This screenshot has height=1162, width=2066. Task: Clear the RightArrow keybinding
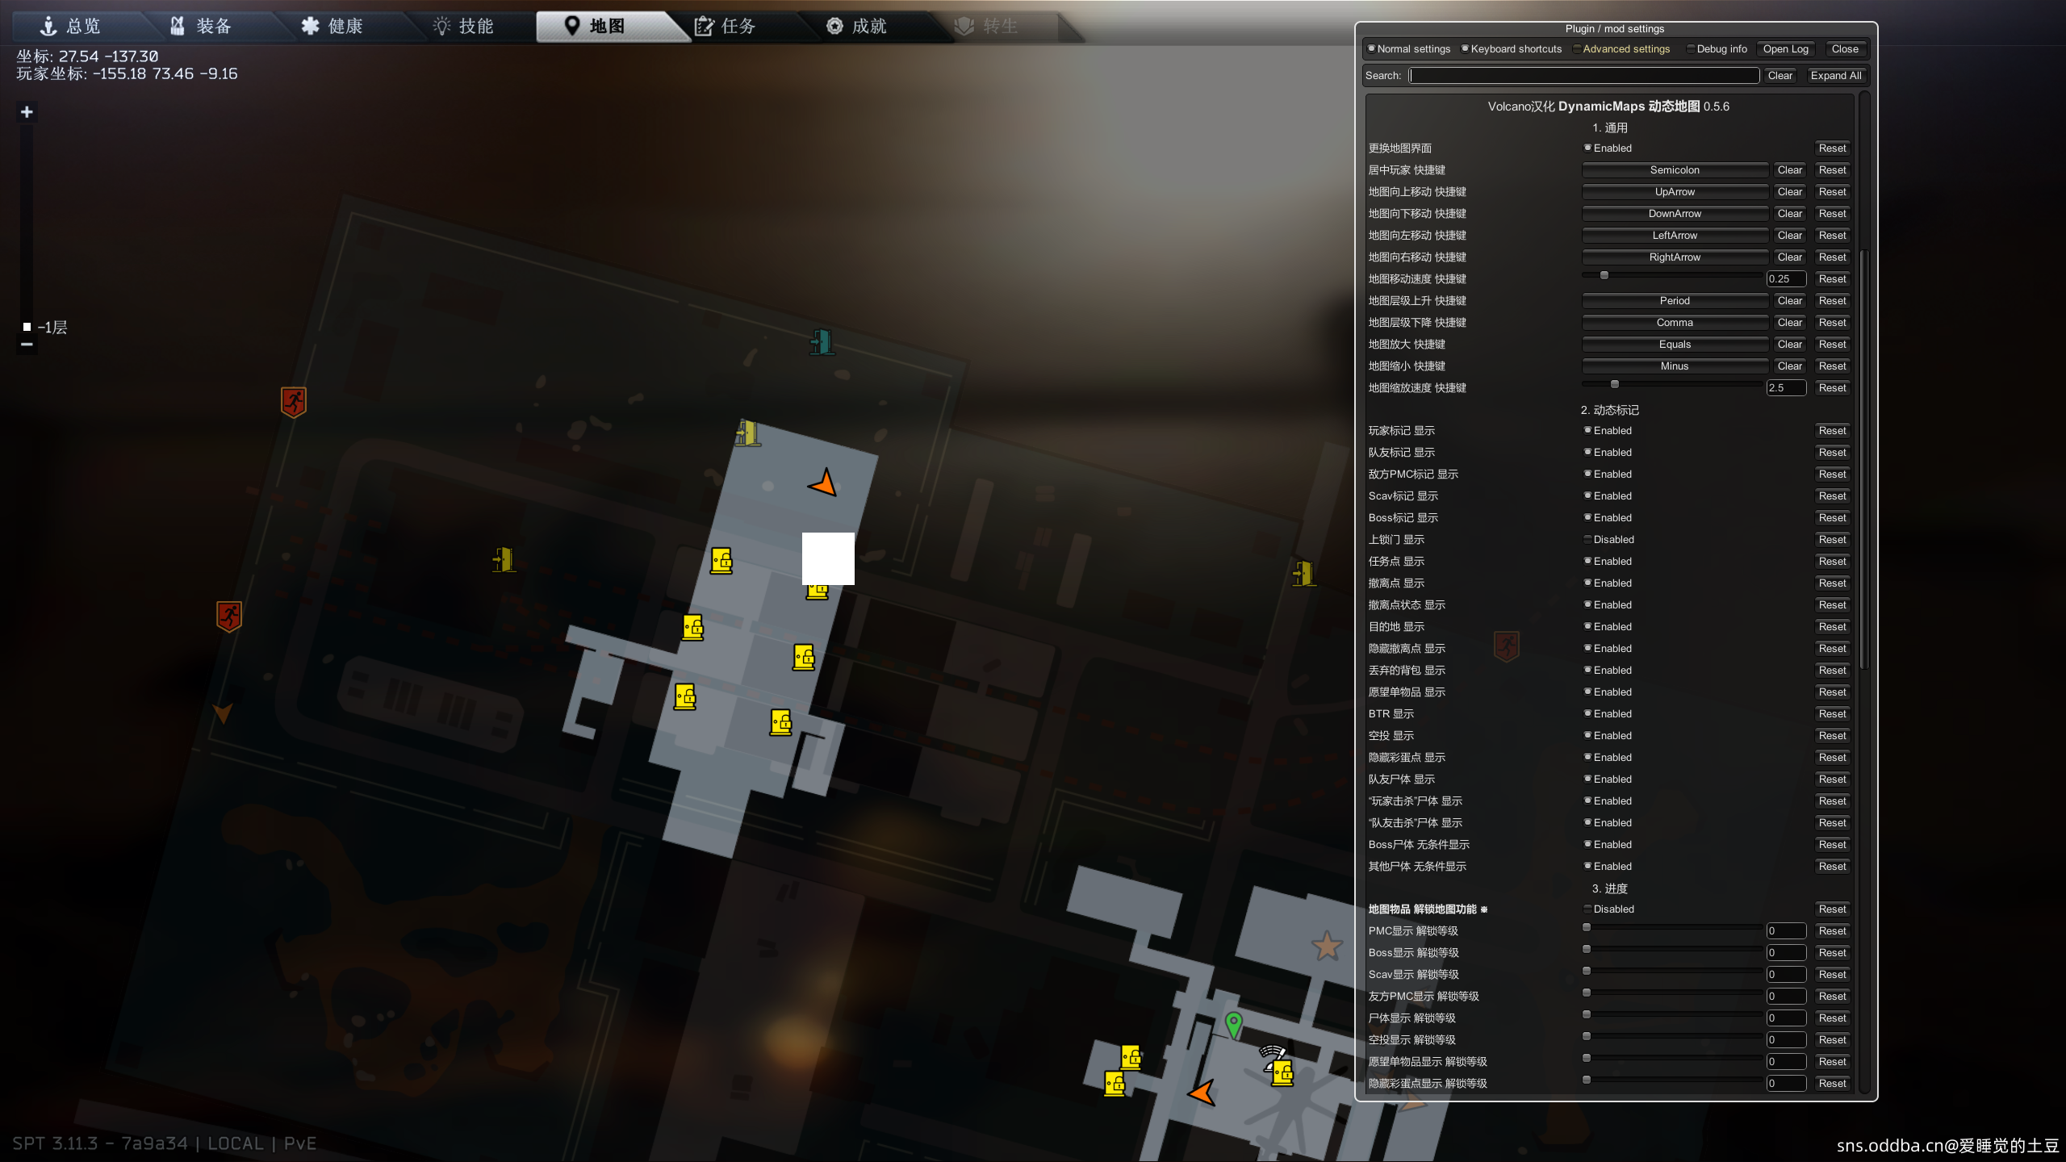[1789, 257]
